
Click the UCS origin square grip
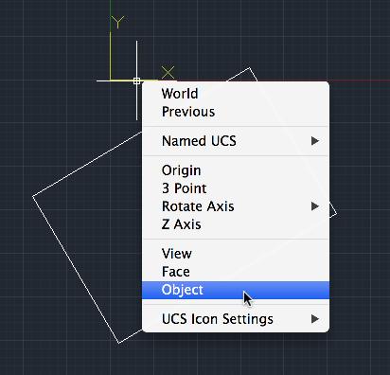[136, 80]
